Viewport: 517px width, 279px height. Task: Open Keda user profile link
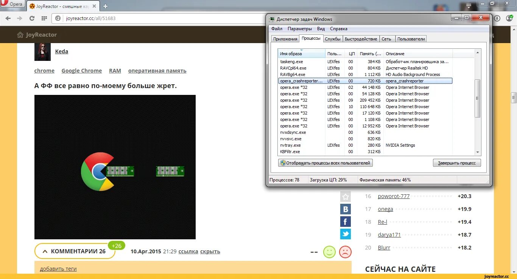(x=62, y=51)
